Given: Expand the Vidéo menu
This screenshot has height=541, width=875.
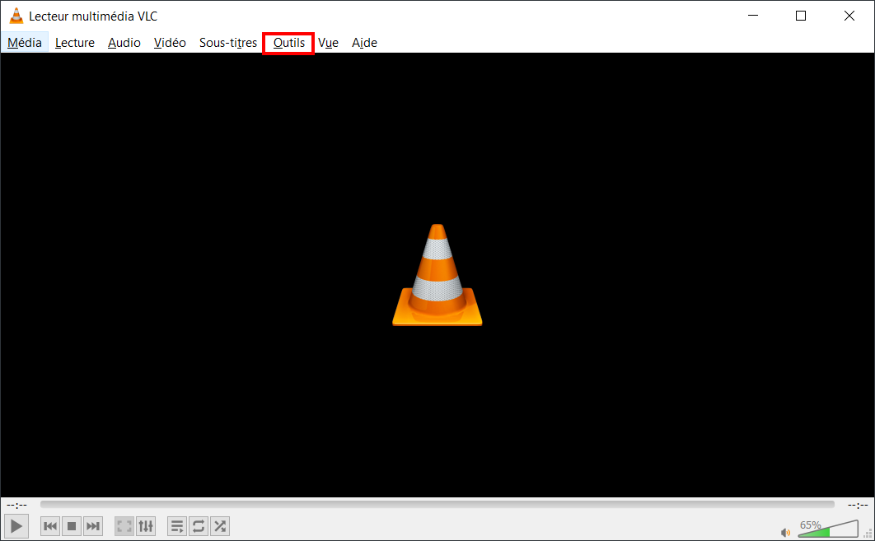Looking at the screenshot, I should tap(170, 42).
